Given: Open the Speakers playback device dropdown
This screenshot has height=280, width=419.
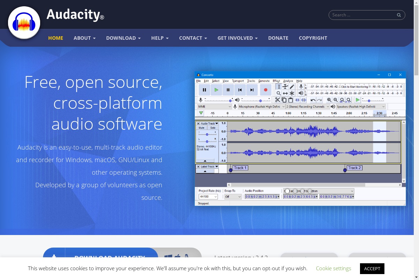Looking at the screenshot, I should 361,107.
